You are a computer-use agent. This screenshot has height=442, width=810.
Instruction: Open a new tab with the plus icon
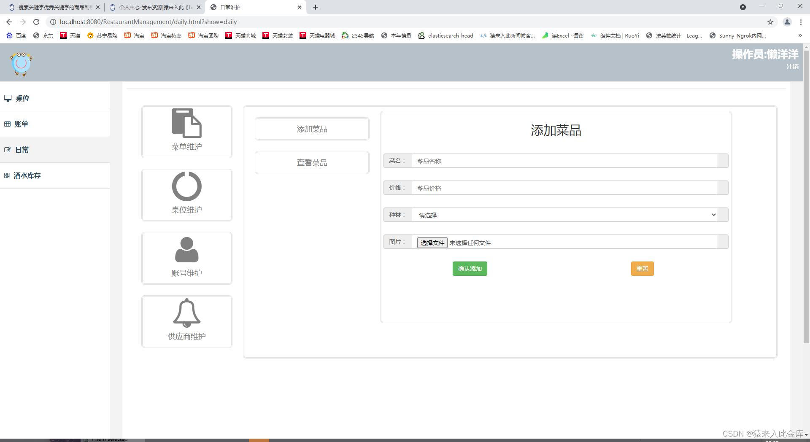pos(316,7)
